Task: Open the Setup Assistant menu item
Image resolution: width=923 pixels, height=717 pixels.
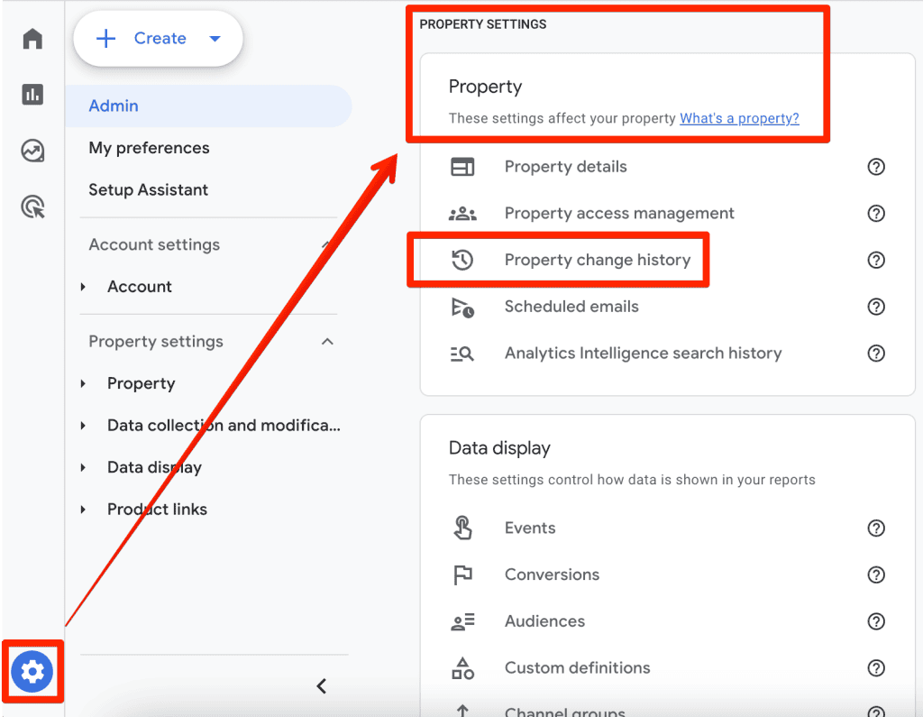Action: pyautogui.click(x=147, y=189)
